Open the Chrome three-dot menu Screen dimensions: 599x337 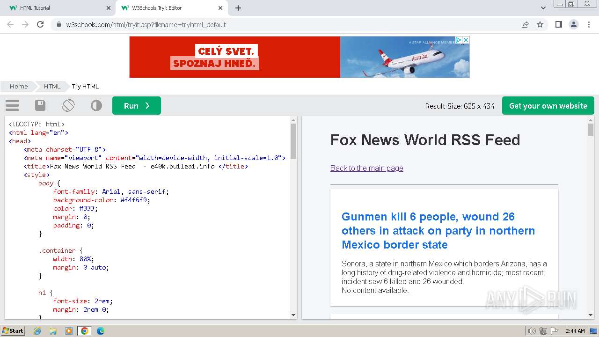click(x=589, y=24)
